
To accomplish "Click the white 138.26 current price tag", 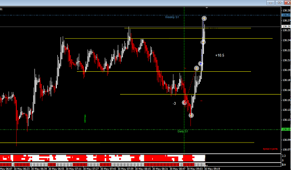I will 286,27.
